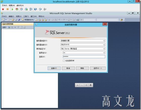141x110 pixels.
Task: Click the 帮助 help button in dialog
Action: (x=82, y=68)
